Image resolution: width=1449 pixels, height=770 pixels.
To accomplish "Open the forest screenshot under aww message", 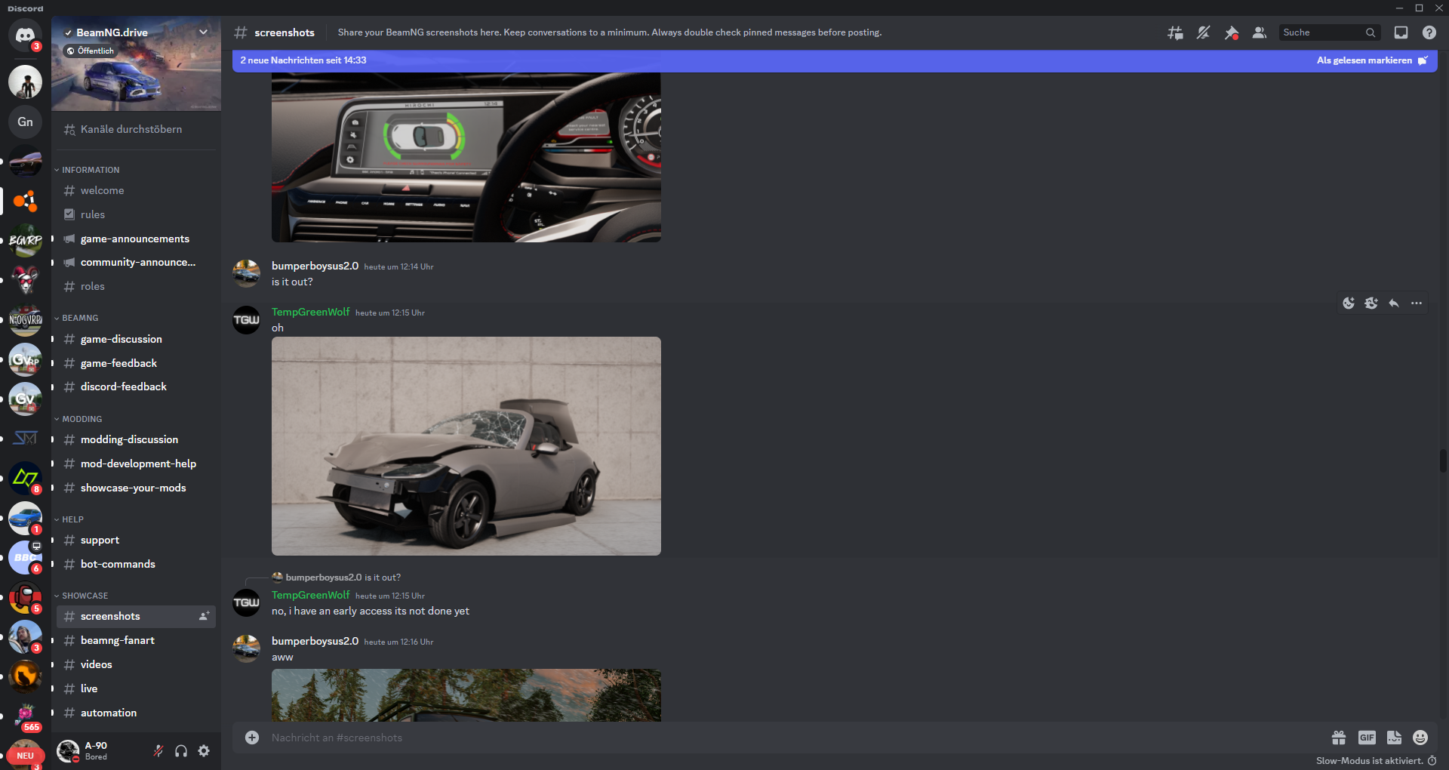I will pos(466,695).
